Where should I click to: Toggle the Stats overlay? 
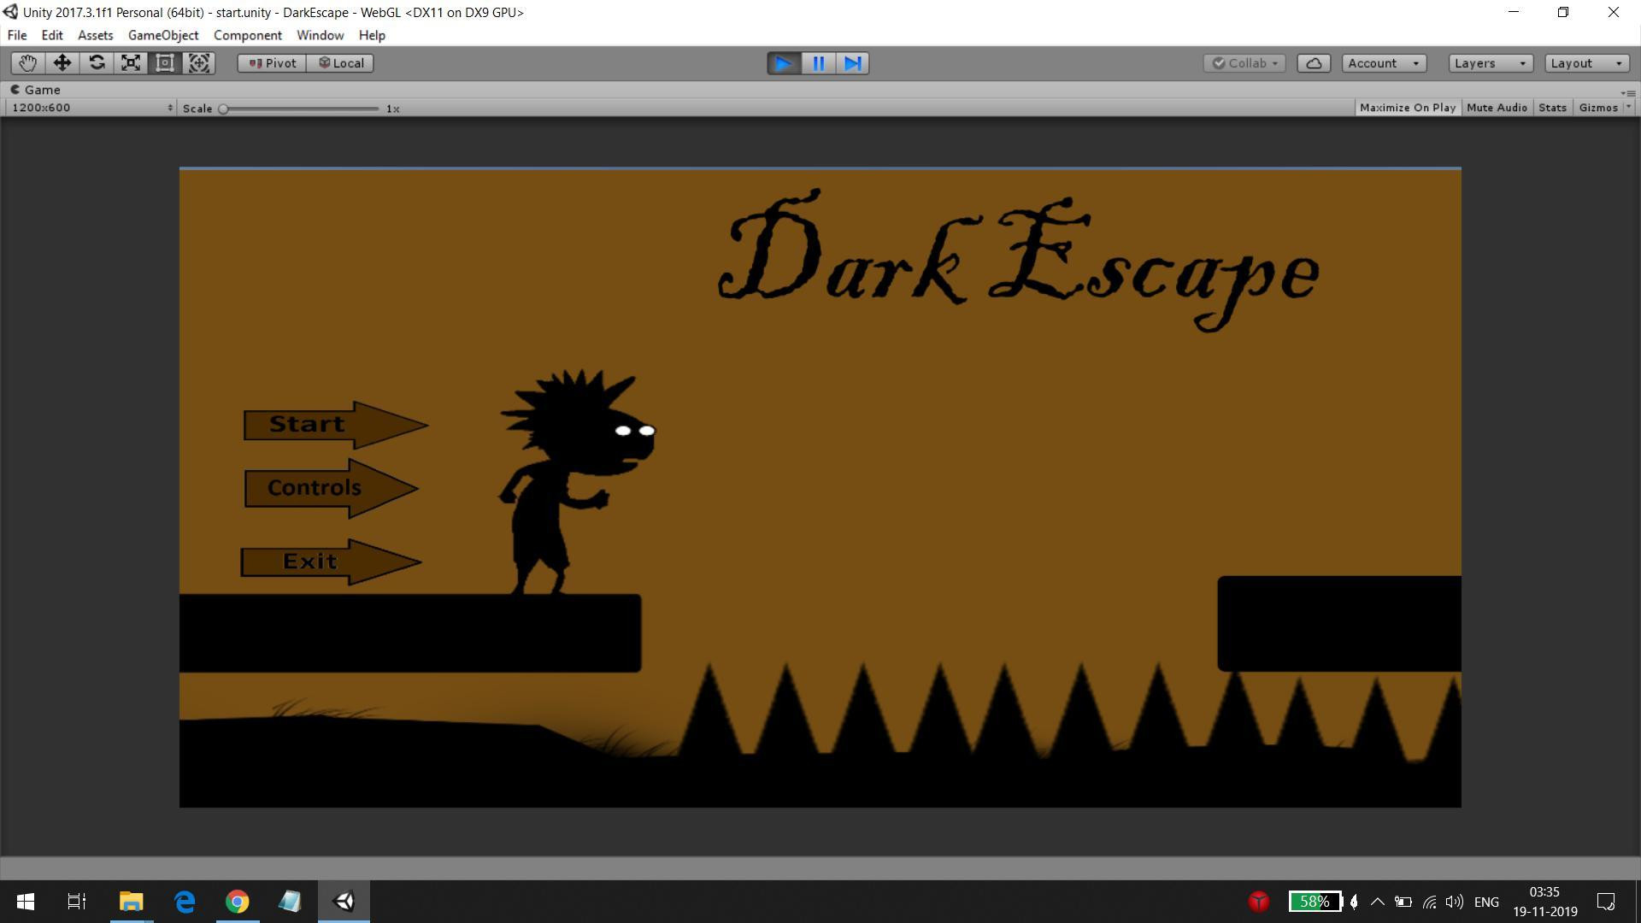(1552, 108)
